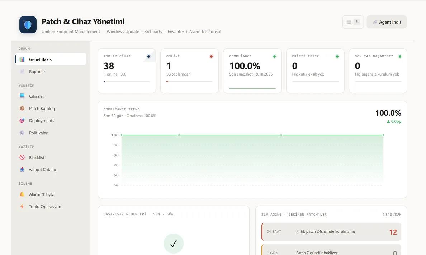The width and height of the screenshot is (426, 255).
Task: Click the blue shield app logo
Action: [28, 25]
